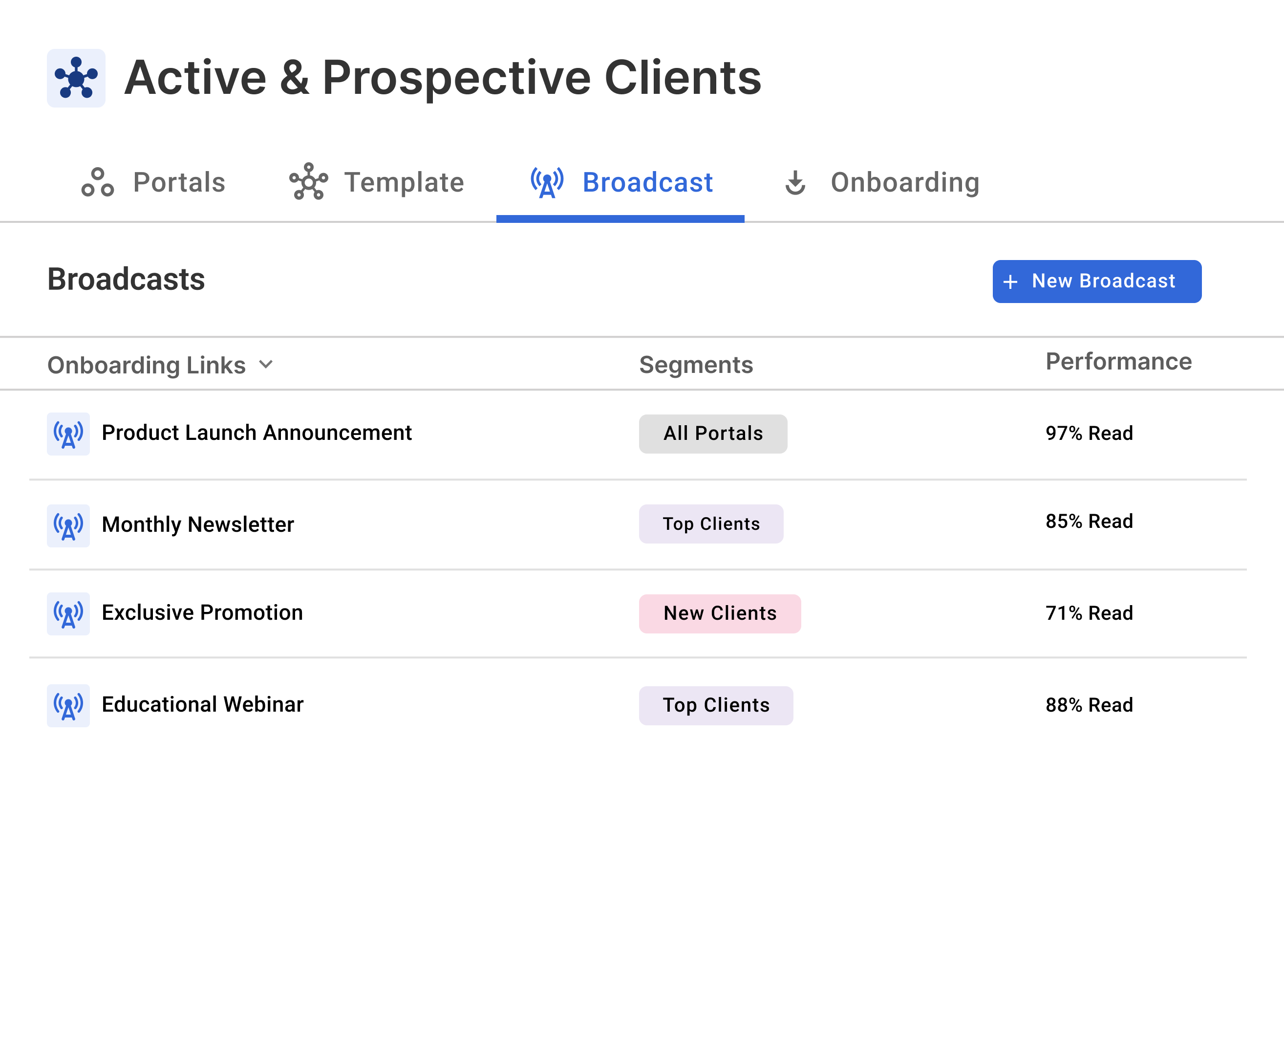Click the Portals tab circles icon

click(x=97, y=182)
